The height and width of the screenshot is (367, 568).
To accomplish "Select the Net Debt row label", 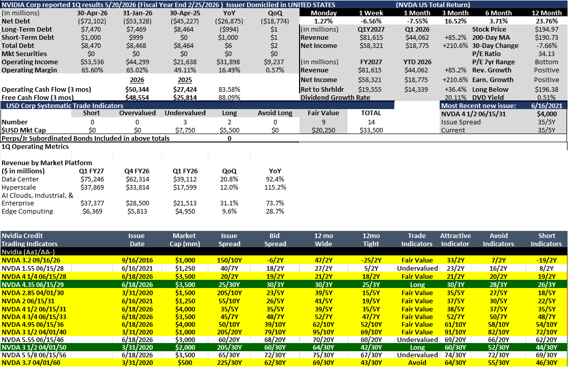I will click(x=16, y=21).
